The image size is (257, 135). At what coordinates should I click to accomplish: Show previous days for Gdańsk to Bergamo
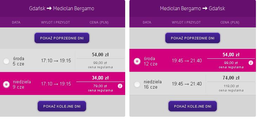[x=62, y=38]
